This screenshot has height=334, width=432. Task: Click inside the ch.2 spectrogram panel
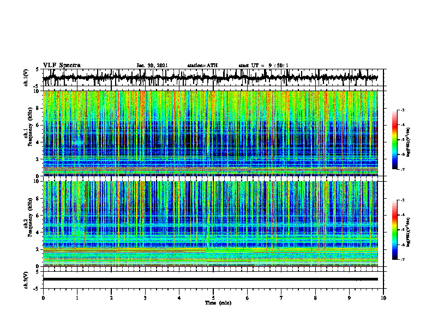click(211, 224)
